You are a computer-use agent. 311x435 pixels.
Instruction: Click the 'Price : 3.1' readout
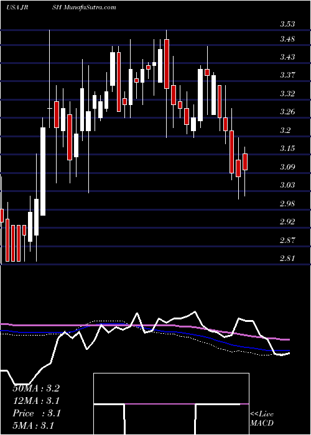point(36,413)
